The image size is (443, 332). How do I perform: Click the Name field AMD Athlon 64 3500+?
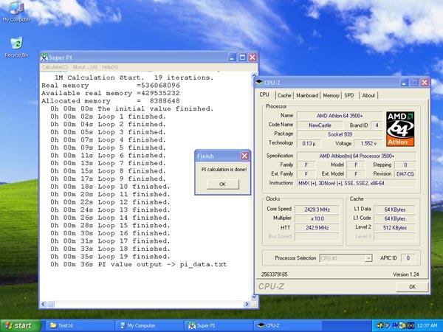tap(340, 116)
